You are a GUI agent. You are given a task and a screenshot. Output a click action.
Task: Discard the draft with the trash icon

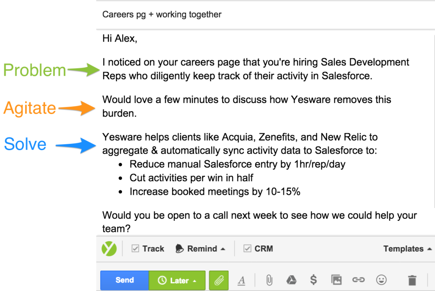tap(412, 280)
